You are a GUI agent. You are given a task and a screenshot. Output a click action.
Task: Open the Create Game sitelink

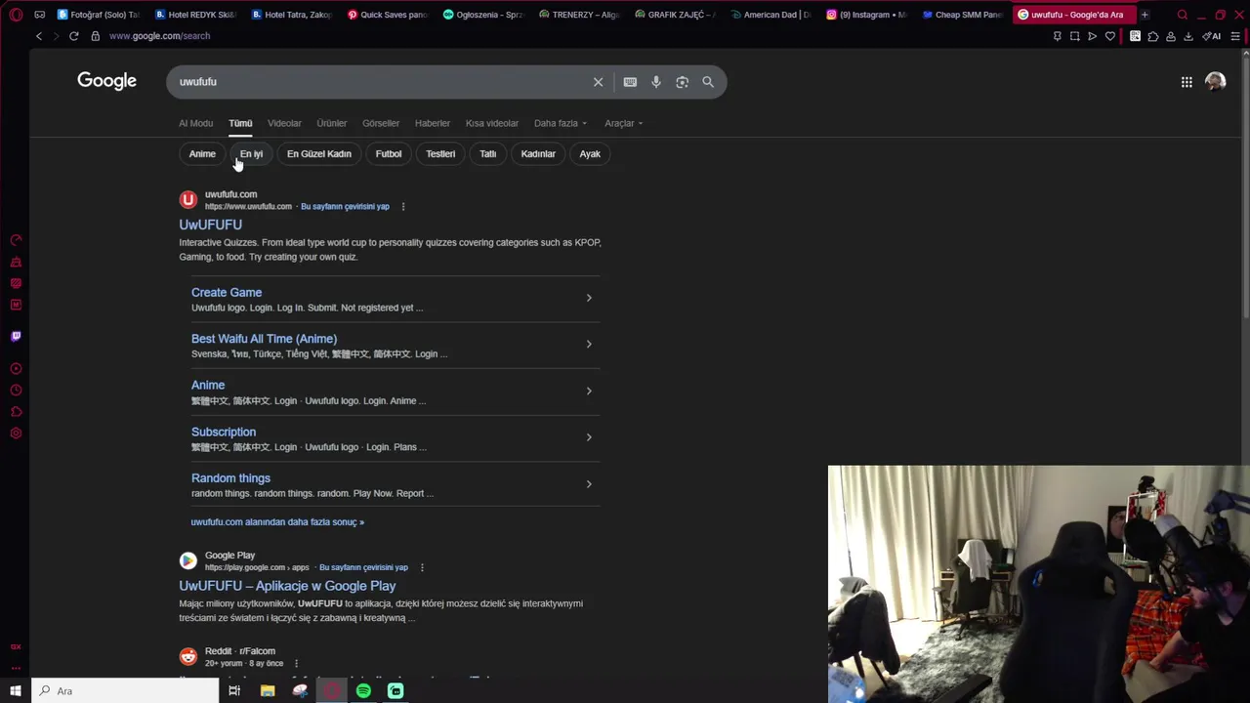227,292
